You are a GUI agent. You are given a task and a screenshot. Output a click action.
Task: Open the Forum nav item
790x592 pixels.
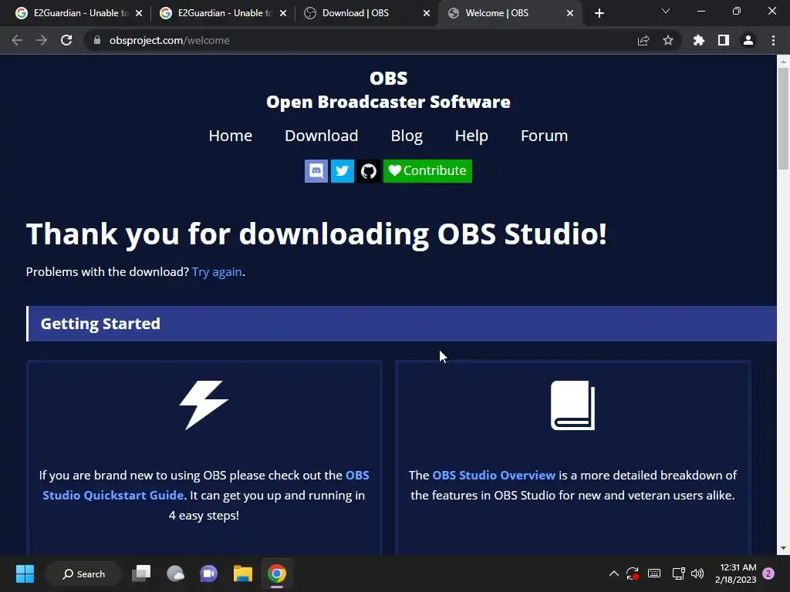(x=544, y=136)
